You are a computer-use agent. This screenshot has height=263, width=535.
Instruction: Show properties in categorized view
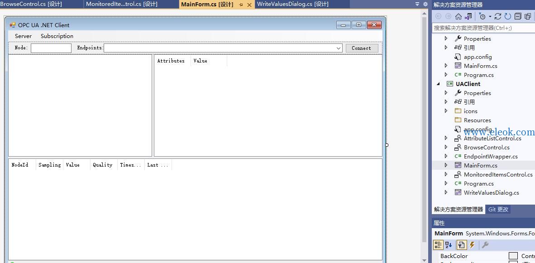(438, 244)
